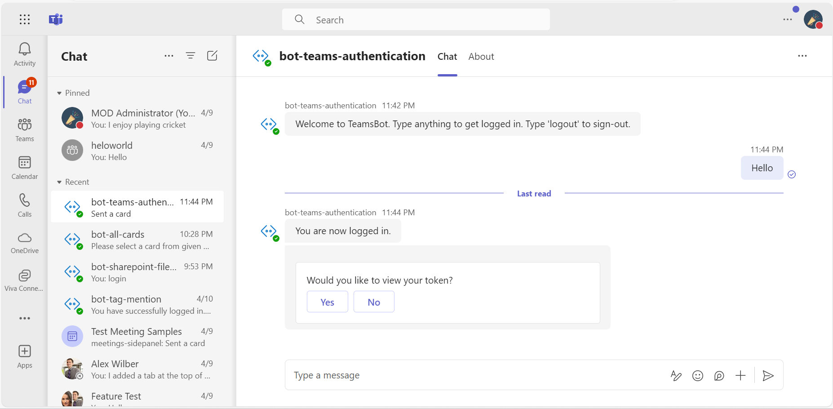833x409 pixels.
Task: Open OneDrive from the sidebar
Action: pyautogui.click(x=25, y=243)
